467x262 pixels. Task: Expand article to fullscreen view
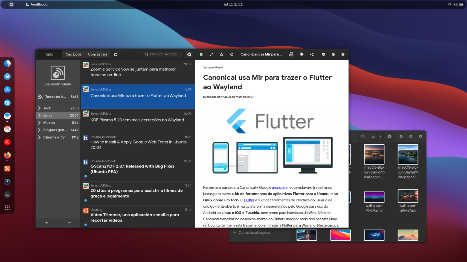click(x=211, y=54)
